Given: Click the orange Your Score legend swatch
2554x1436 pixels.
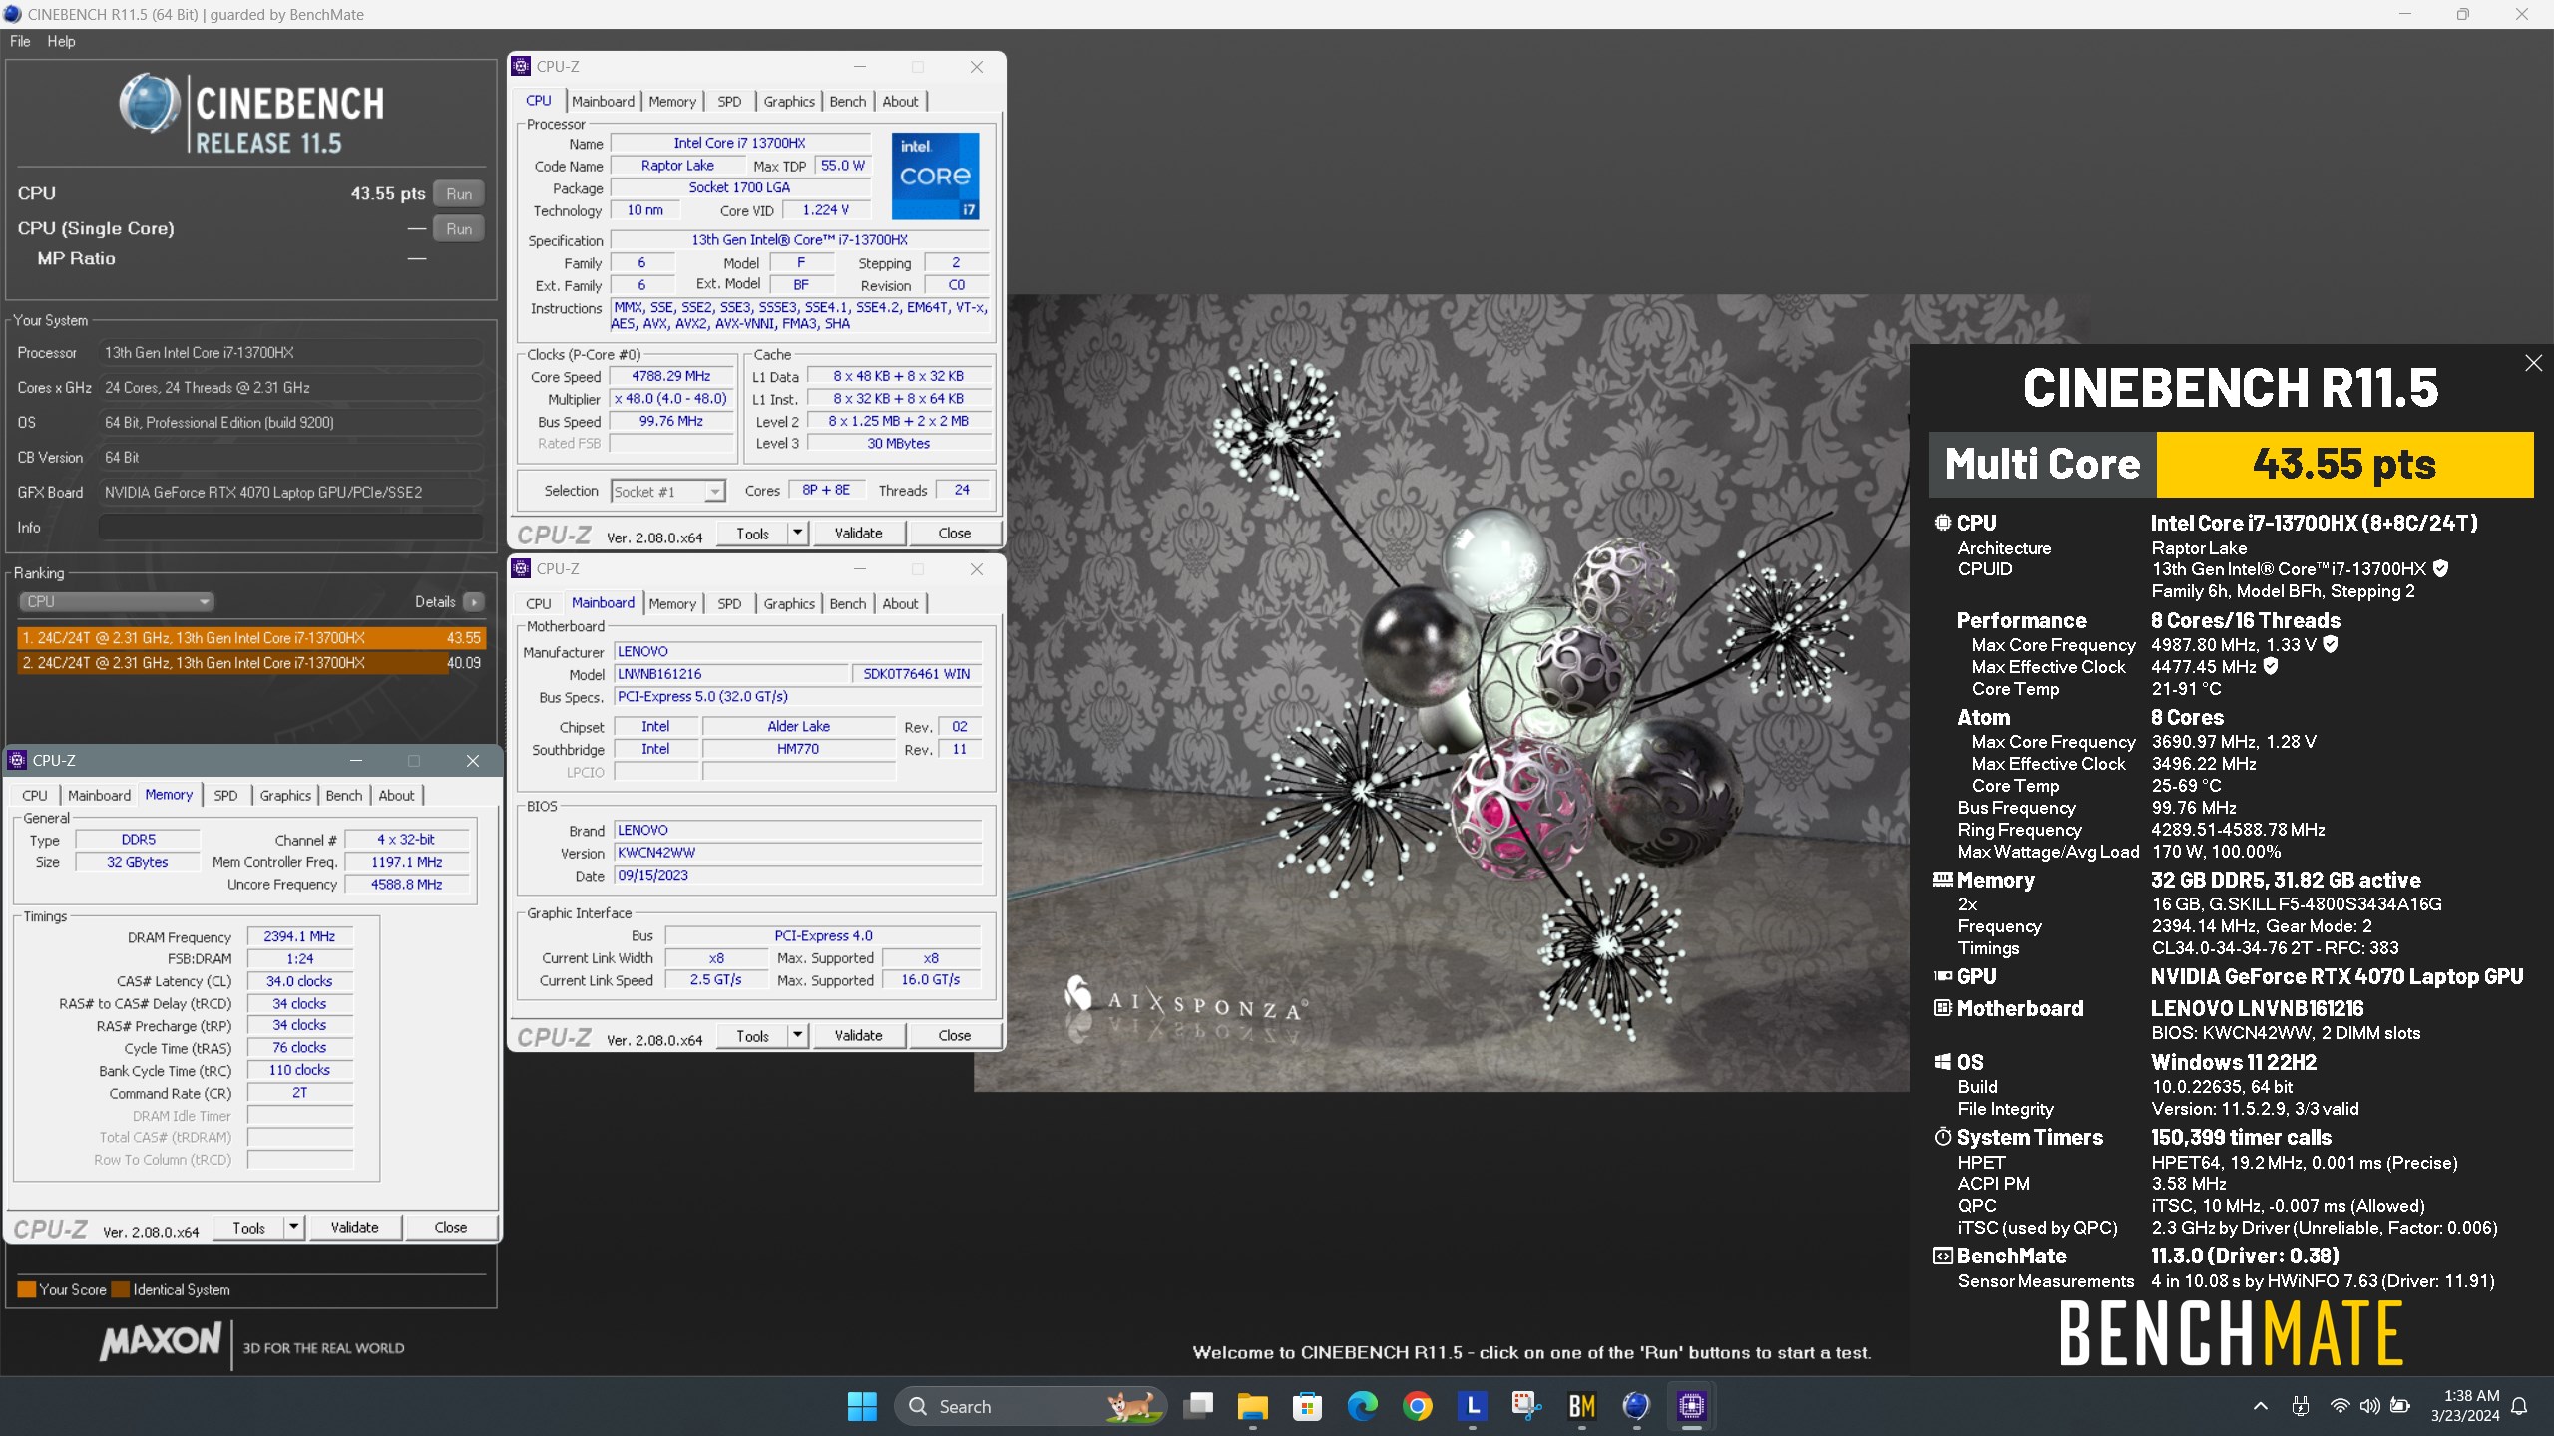Looking at the screenshot, I should (x=27, y=1289).
